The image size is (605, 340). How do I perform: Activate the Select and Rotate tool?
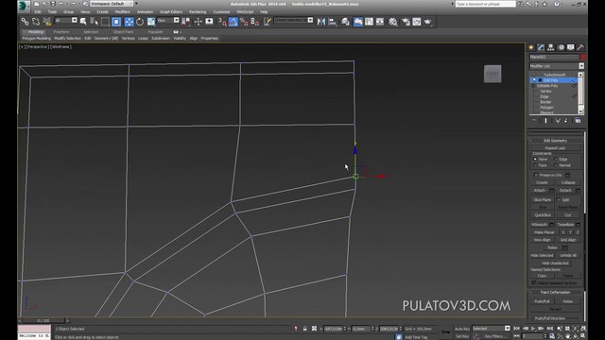(140, 22)
